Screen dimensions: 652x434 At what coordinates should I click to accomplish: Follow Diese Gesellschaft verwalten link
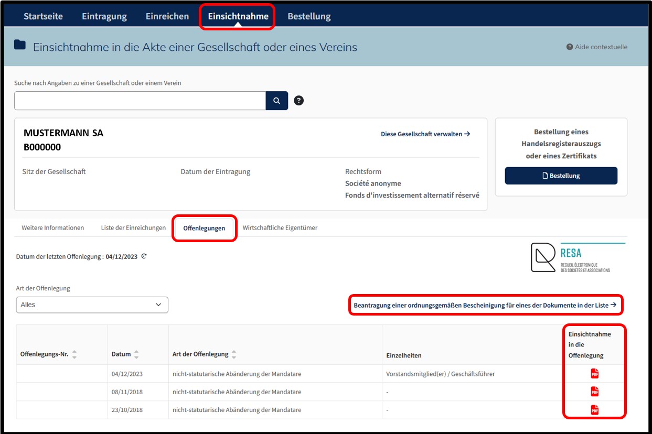pos(425,134)
